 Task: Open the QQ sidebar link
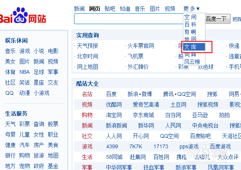click(x=9, y=93)
